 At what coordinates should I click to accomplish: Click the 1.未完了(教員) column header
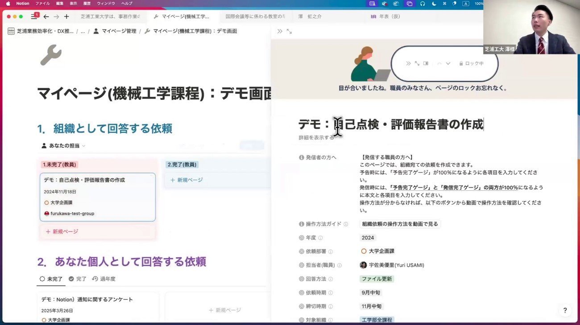click(59, 165)
